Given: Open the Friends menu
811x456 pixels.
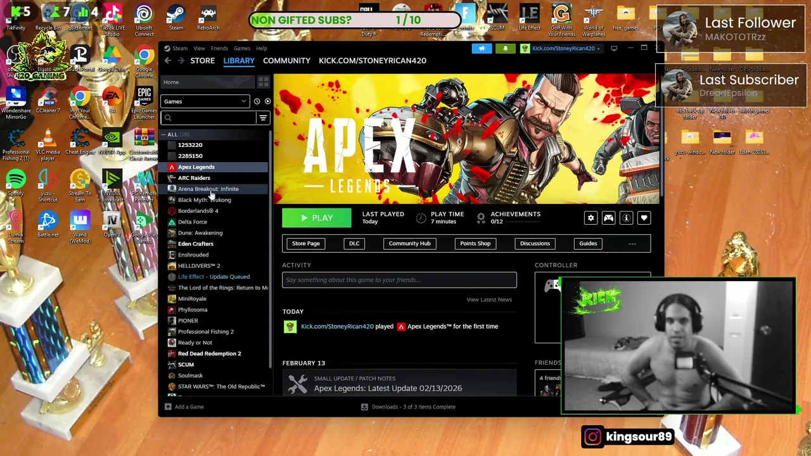Looking at the screenshot, I should coord(219,48).
